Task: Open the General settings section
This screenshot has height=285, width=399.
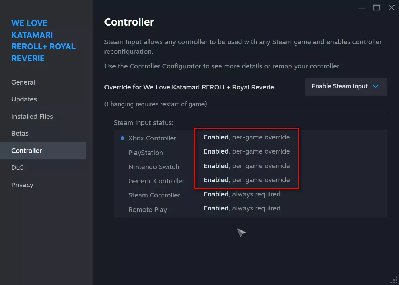Action: point(23,82)
